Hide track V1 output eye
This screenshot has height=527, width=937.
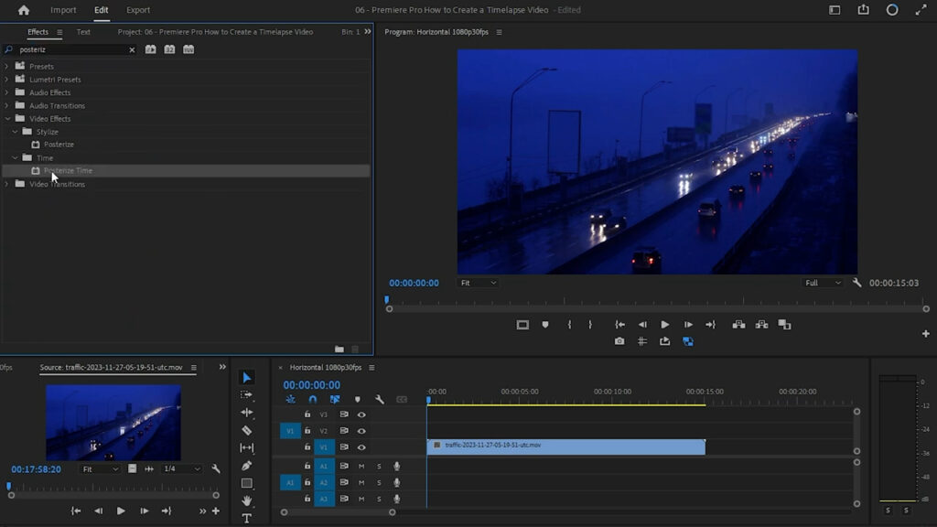pos(361,446)
